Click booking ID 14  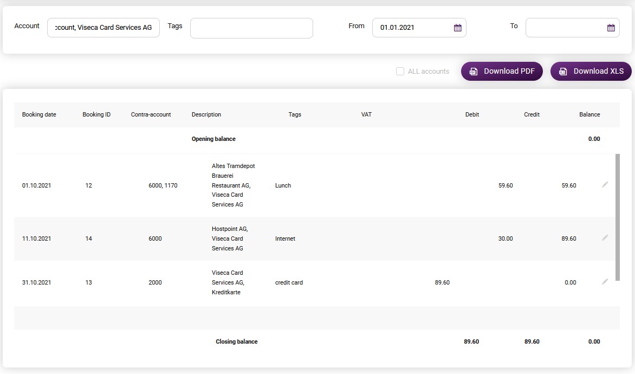pyautogui.click(x=89, y=238)
